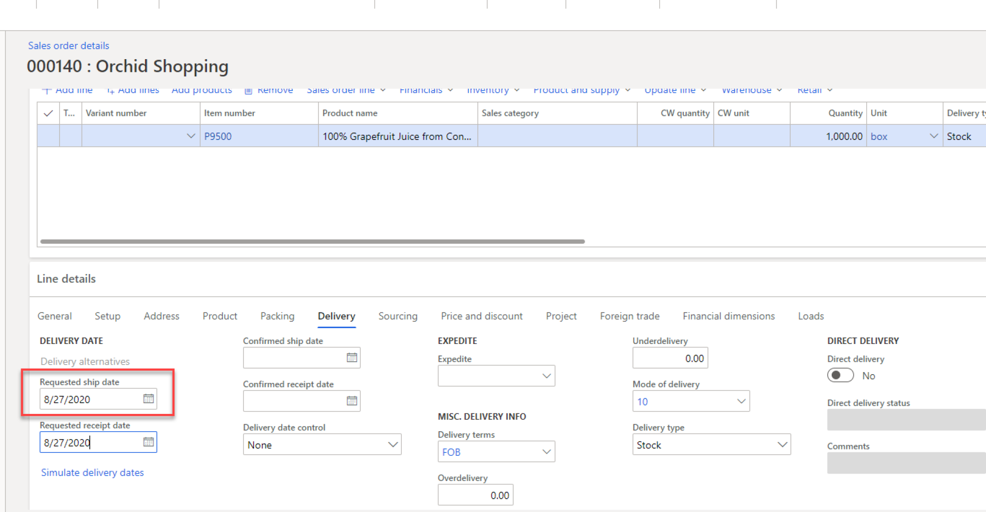
Task: Expand the Unit box dropdown arrow
Action: 933,136
